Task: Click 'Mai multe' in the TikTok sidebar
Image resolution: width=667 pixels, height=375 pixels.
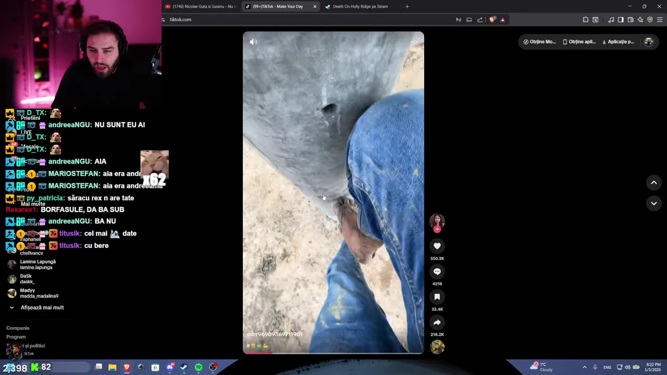Action: point(33,204)
